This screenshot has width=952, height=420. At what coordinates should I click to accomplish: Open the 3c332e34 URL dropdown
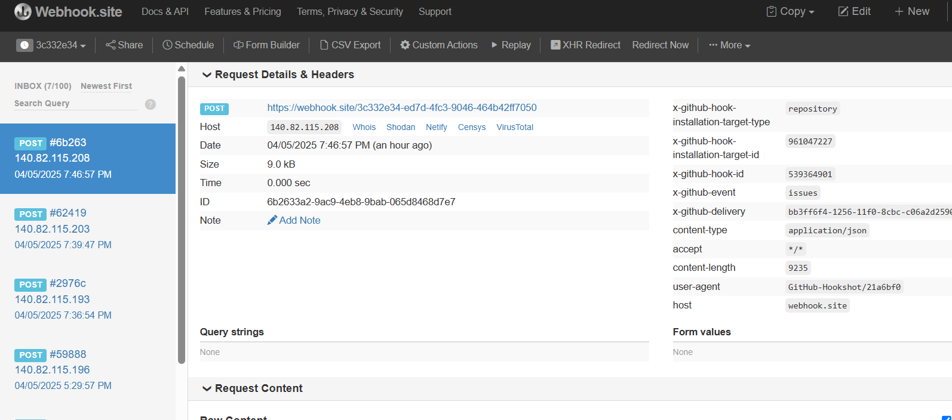51,45
